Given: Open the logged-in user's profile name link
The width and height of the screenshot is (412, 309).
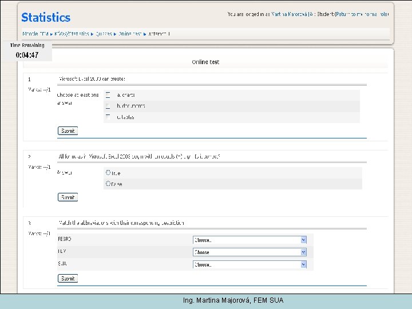Looking at the screenshot, I should click(292, 14).
